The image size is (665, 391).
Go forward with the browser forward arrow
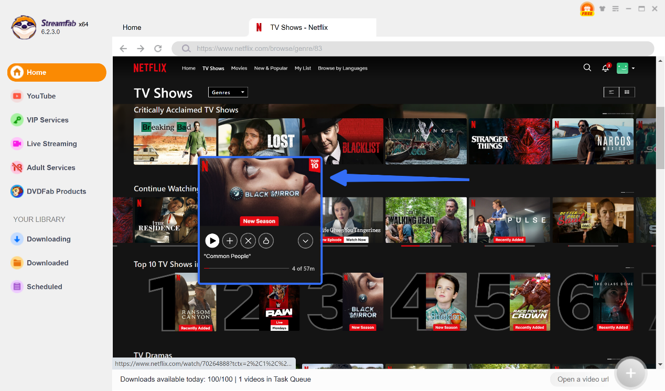coord(141,49)
